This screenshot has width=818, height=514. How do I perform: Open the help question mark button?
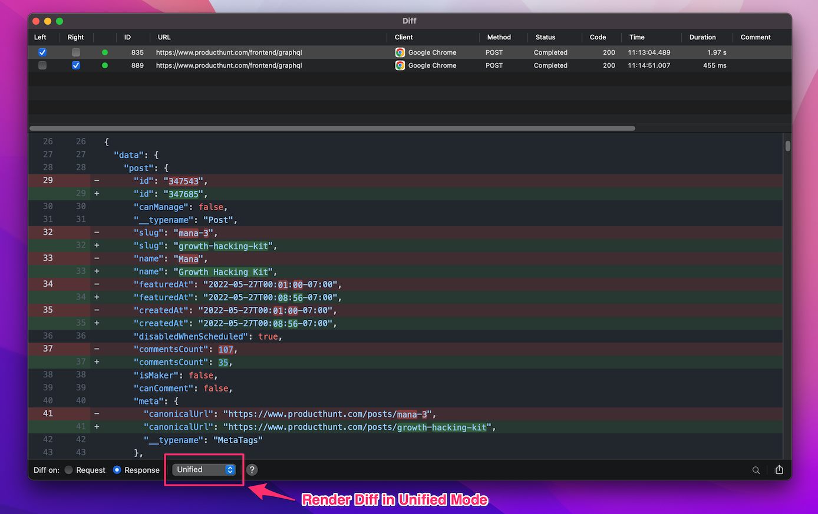(252, 470)
